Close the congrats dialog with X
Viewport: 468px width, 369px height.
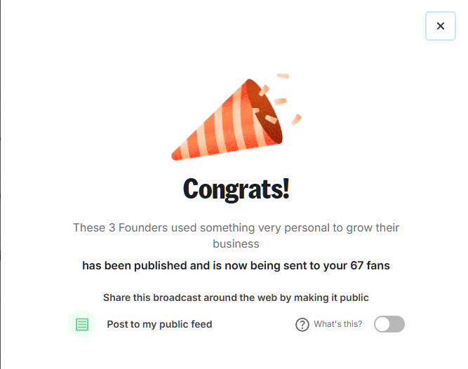(441, 26)
